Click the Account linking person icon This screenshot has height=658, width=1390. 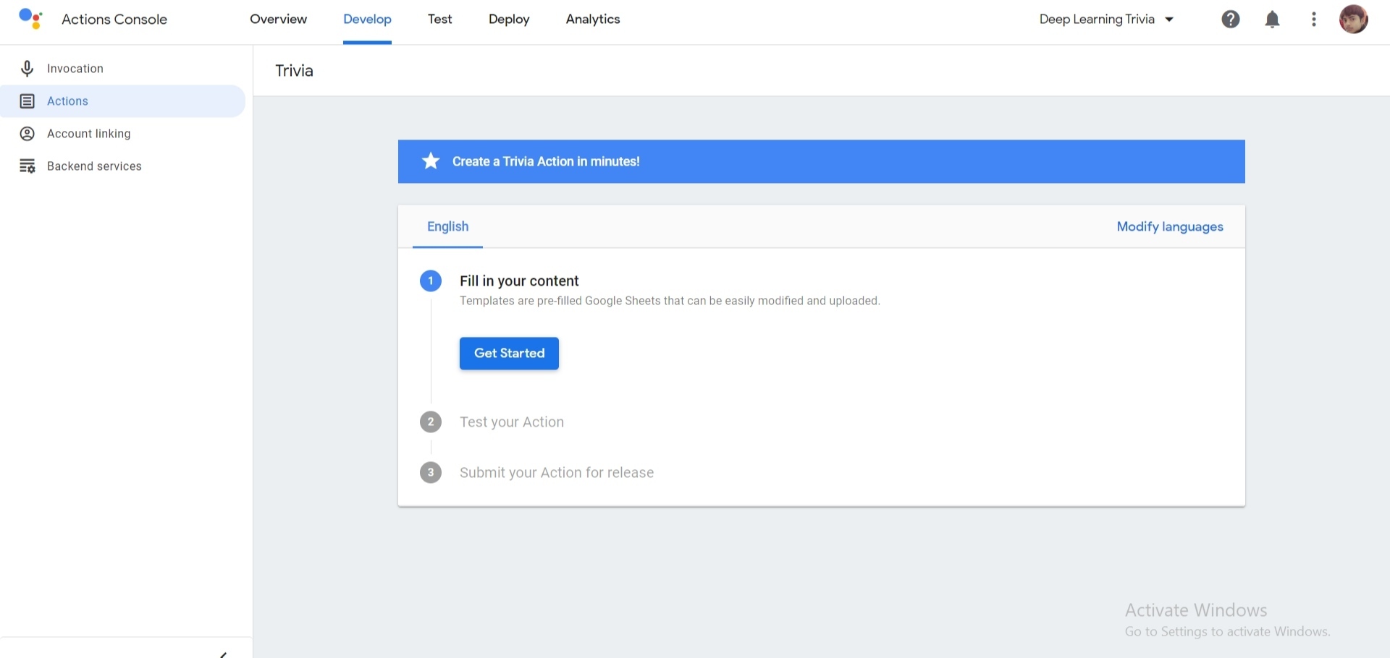(x=27, y=134)
